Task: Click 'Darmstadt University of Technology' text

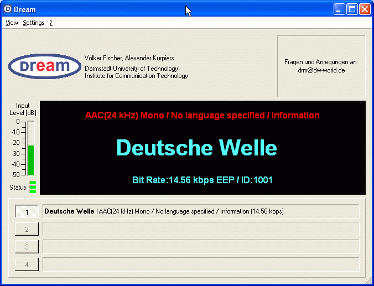Action: [x=131, y=69]
